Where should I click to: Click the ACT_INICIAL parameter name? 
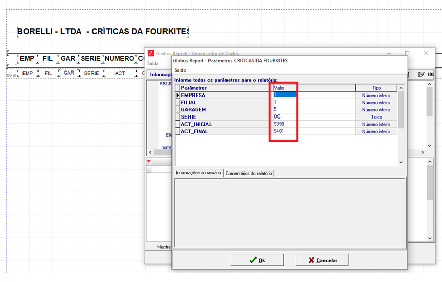196,124
